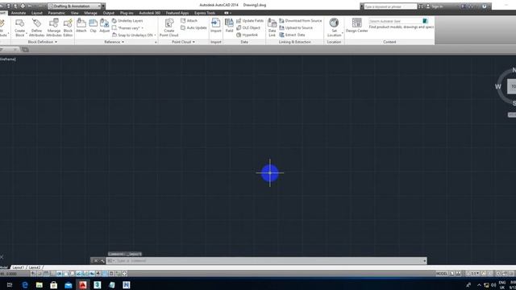Viewport: 516px width, 290px height.
Task: Switch to the Output ribbon tab
Action: coord(108,13)
